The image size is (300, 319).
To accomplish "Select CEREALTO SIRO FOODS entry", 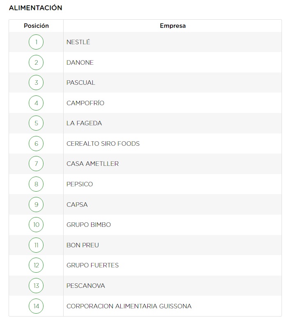I will pyautogui.click(x=103, y=144).
